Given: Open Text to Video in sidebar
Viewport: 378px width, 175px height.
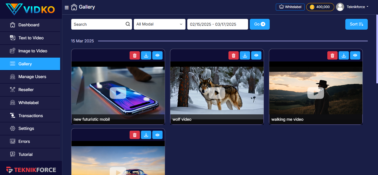Looking at the screenshot, I should [x=31, y=38].
